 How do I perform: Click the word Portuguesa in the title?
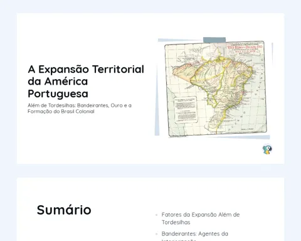pos(58,94)
